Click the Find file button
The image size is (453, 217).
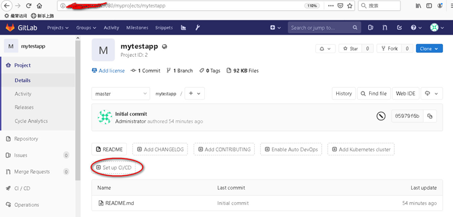point(374,94)
